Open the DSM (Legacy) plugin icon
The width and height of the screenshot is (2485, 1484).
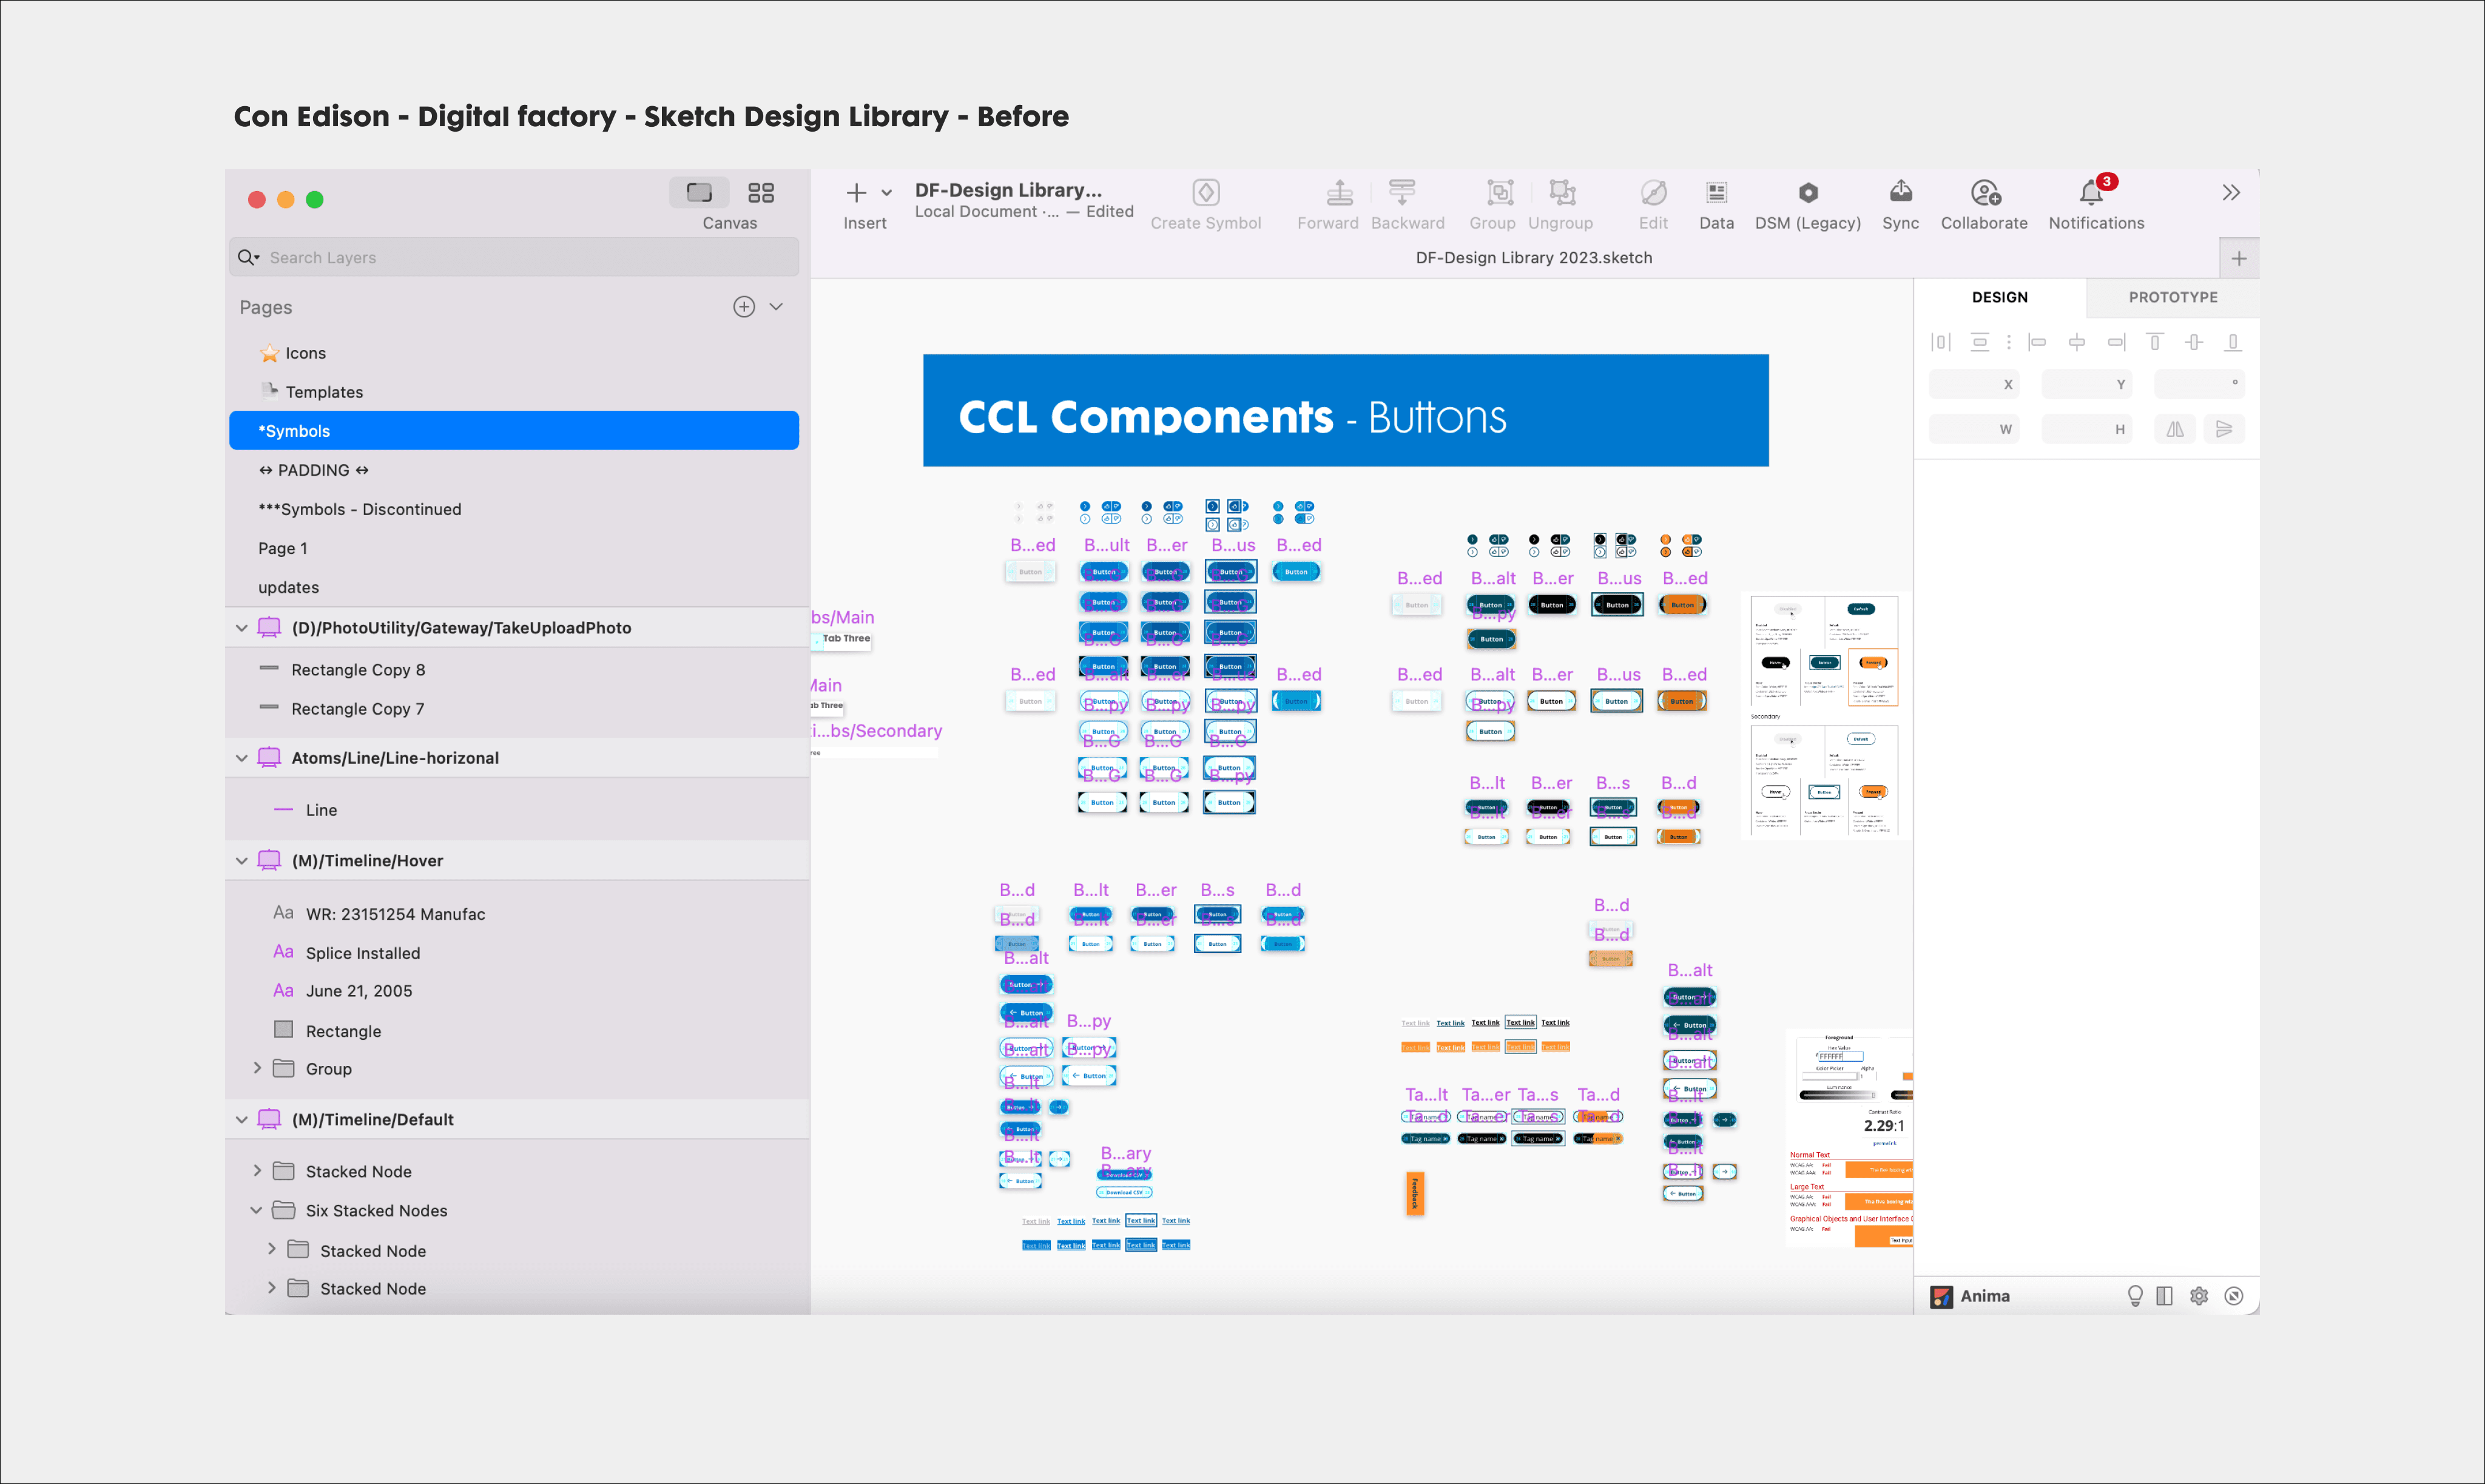[1807, 193]
